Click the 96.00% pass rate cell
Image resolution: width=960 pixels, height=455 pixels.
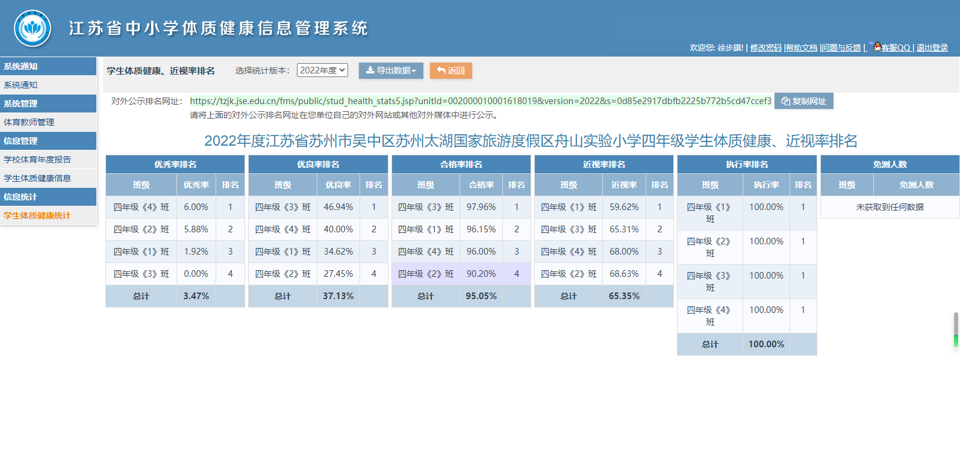click(x=481, y=252)
